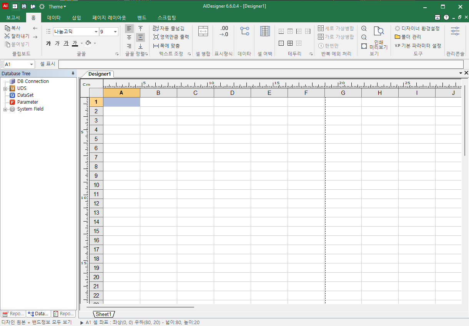Open the font size dropdown

[x=115, y=31]
